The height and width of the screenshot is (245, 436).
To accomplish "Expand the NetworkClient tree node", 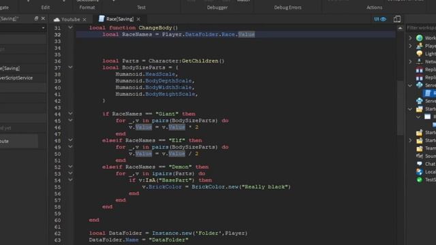I will 410,61.
